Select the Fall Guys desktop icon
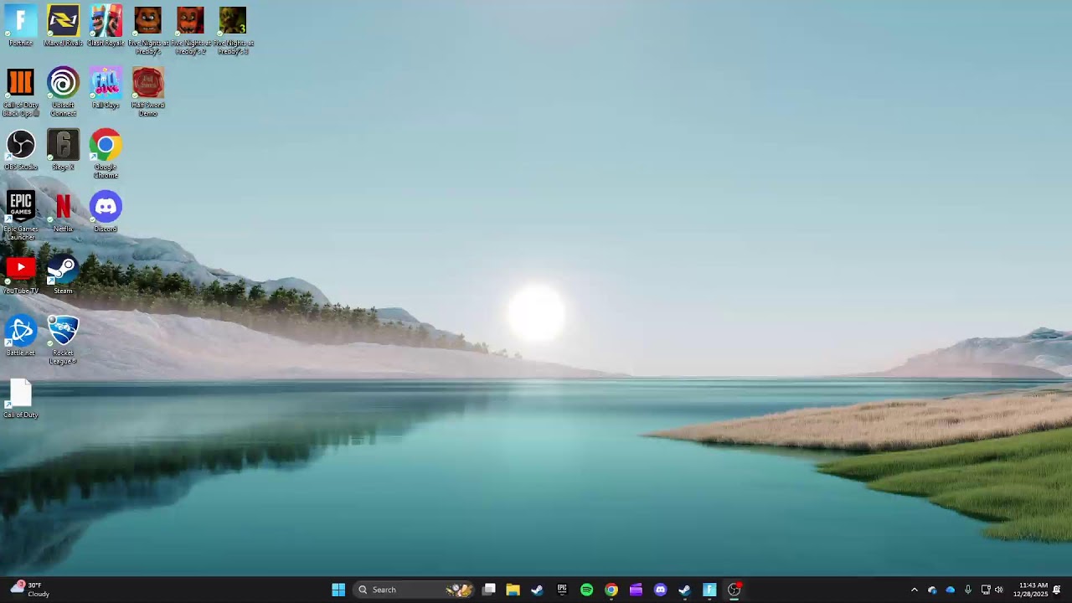This screenshot has width=1072, height=603. pos(106,88)
